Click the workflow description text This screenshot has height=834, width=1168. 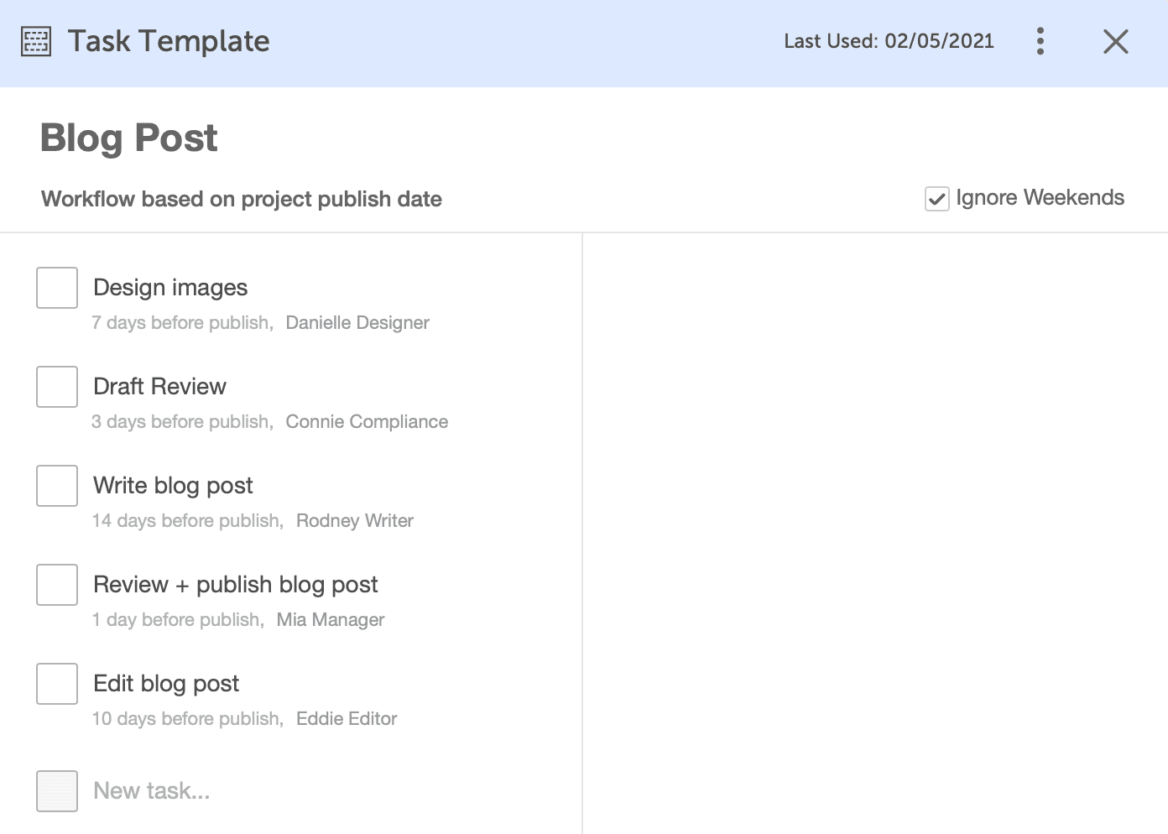coord(241,199)
